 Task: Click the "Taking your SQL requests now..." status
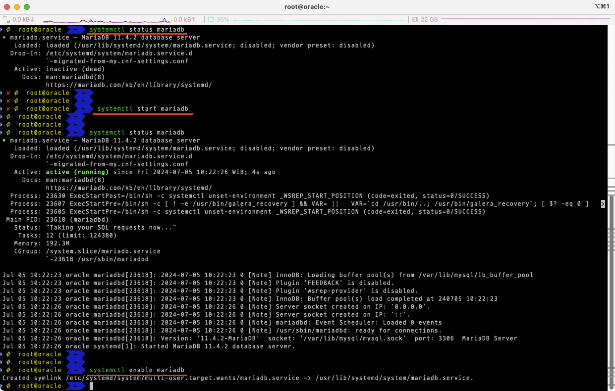point(111,228)
